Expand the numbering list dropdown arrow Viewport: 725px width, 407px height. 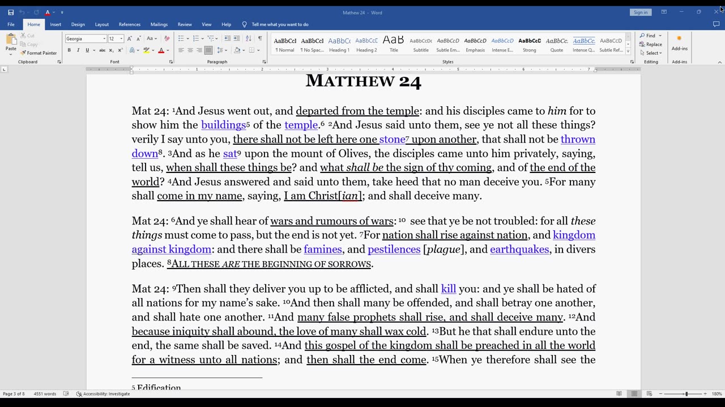tap(202, 38)
